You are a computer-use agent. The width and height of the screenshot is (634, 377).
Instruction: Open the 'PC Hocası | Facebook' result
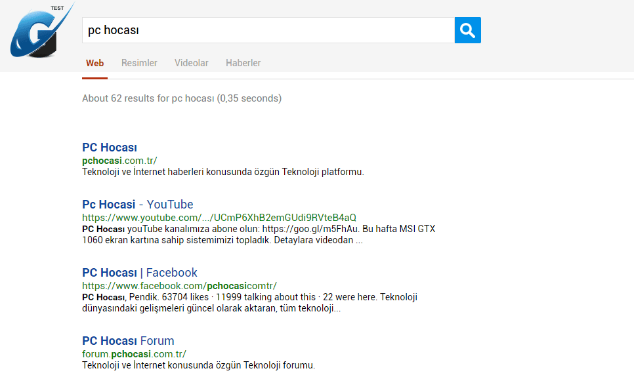tap(140, 273)
